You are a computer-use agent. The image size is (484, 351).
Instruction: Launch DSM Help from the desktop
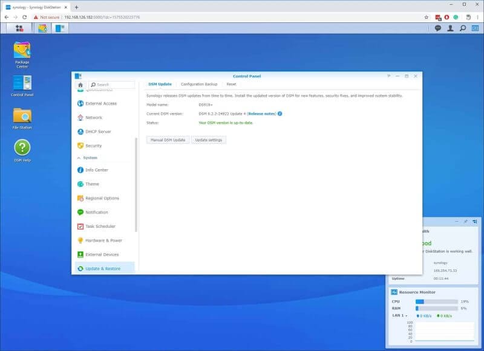point(22,146)
